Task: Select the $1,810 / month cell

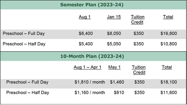Action: (90, 82)
